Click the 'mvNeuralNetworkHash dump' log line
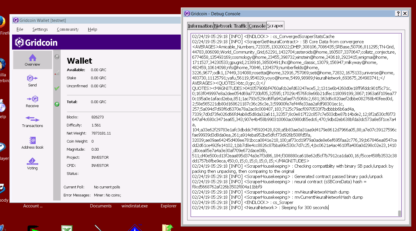This screenshot has width=416, height=231. [x=271, y=192]
